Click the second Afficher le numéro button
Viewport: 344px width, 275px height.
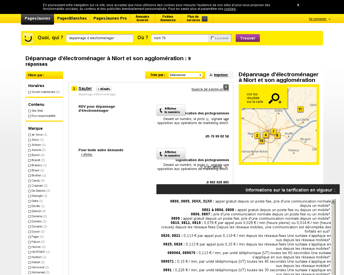(x=171, y=154)
